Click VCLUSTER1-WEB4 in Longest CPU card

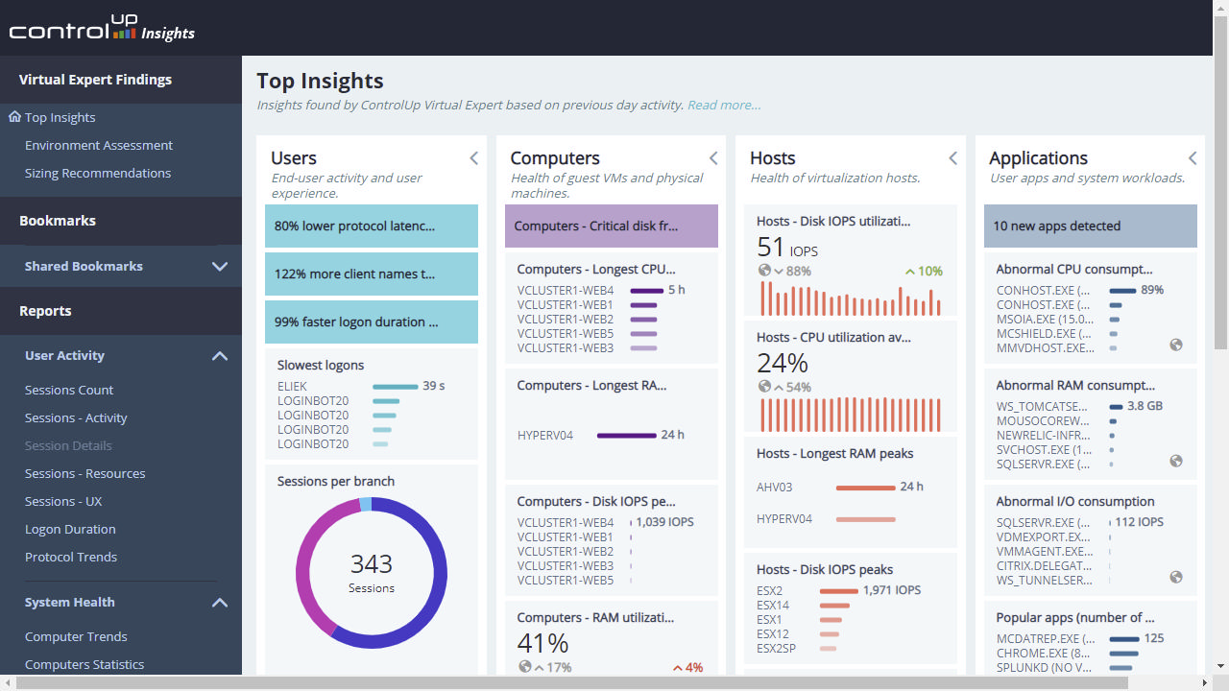point(565,290)
